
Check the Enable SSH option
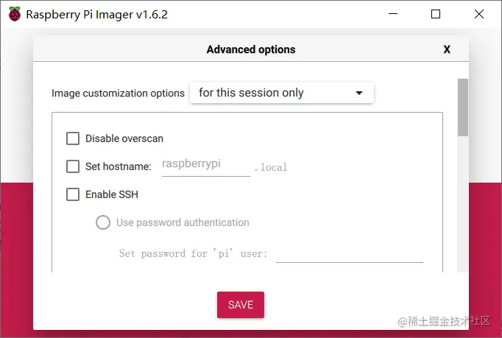pyautogui.click(x=73, y=194)
